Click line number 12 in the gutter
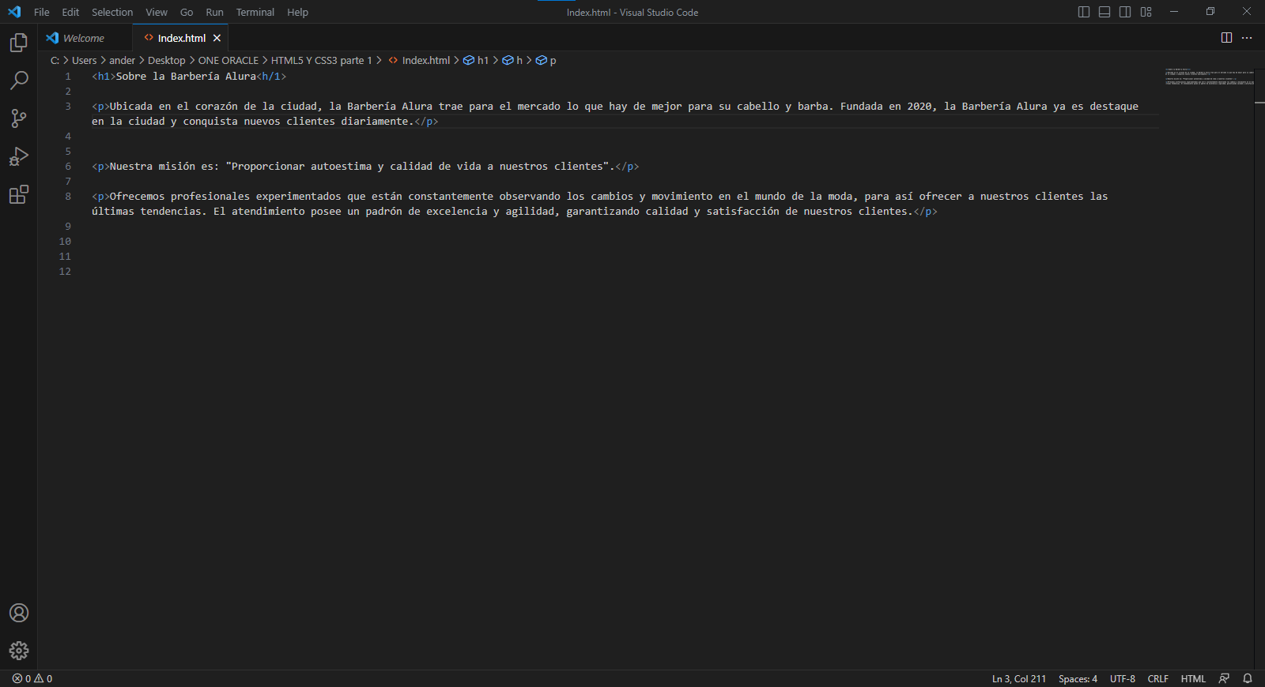This screenshot has height=687, width=1265. [x=65, y=272]
